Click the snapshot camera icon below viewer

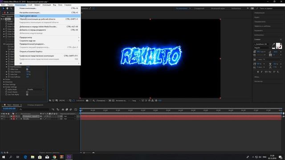pos(87,100)
